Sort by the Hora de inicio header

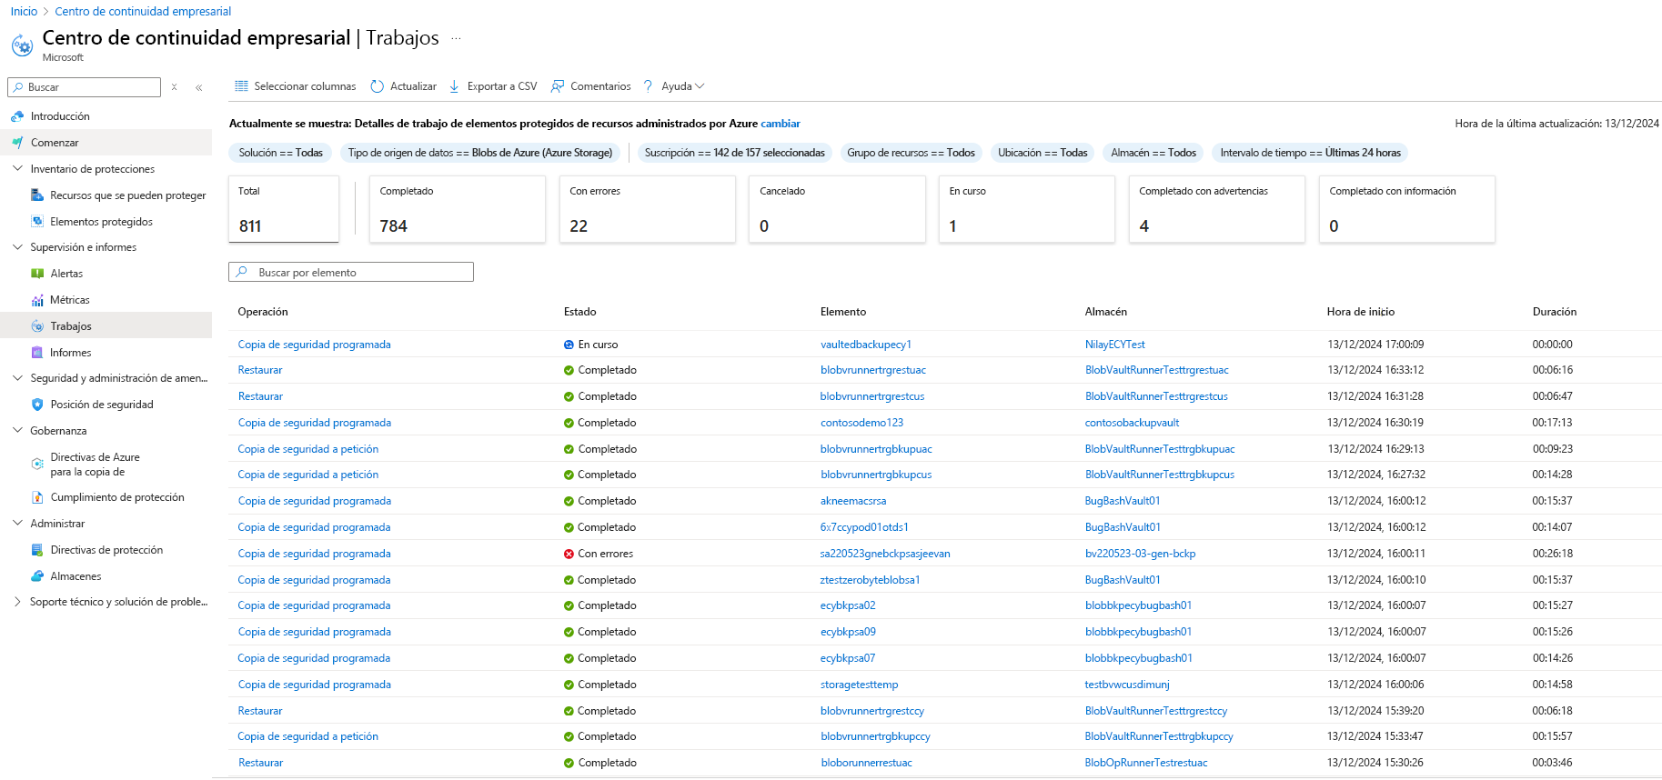(x=1361, y=312)
